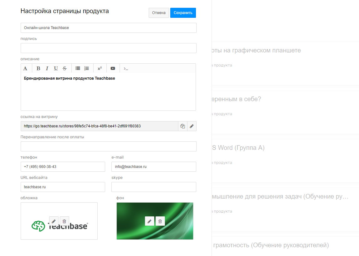The image size is (359, 256).
Task: Click the обложка label
Action: pos(29,198)
